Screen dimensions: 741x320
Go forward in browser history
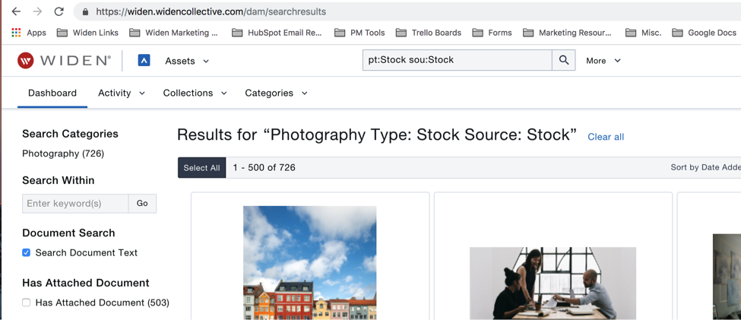click(x=37, y=11)
